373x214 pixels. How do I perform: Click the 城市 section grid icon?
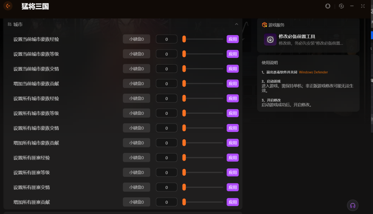[x=9, y=24]
